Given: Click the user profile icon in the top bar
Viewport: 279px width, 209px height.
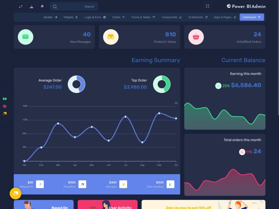Looking at the screenshot, I should 31,6.
